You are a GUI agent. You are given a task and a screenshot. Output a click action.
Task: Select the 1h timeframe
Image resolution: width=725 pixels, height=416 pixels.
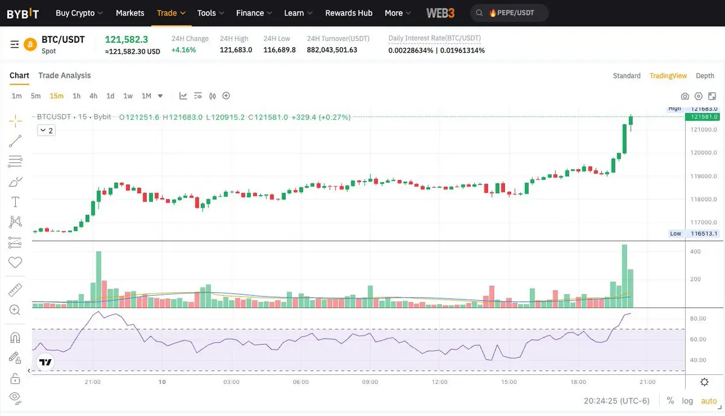pyautogui.click(x=76, y=96)
